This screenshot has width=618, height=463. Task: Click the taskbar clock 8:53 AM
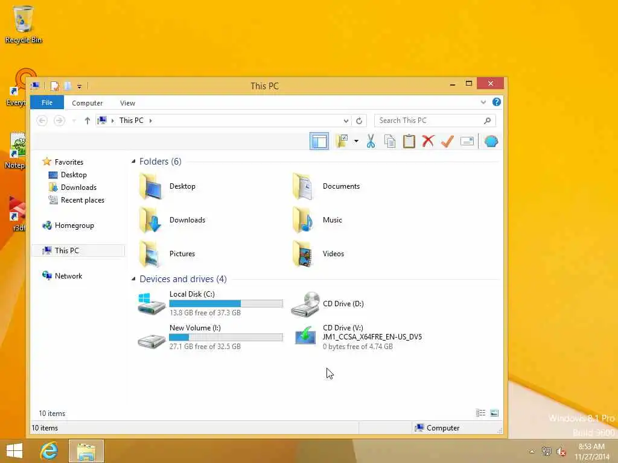pos(591,447)
